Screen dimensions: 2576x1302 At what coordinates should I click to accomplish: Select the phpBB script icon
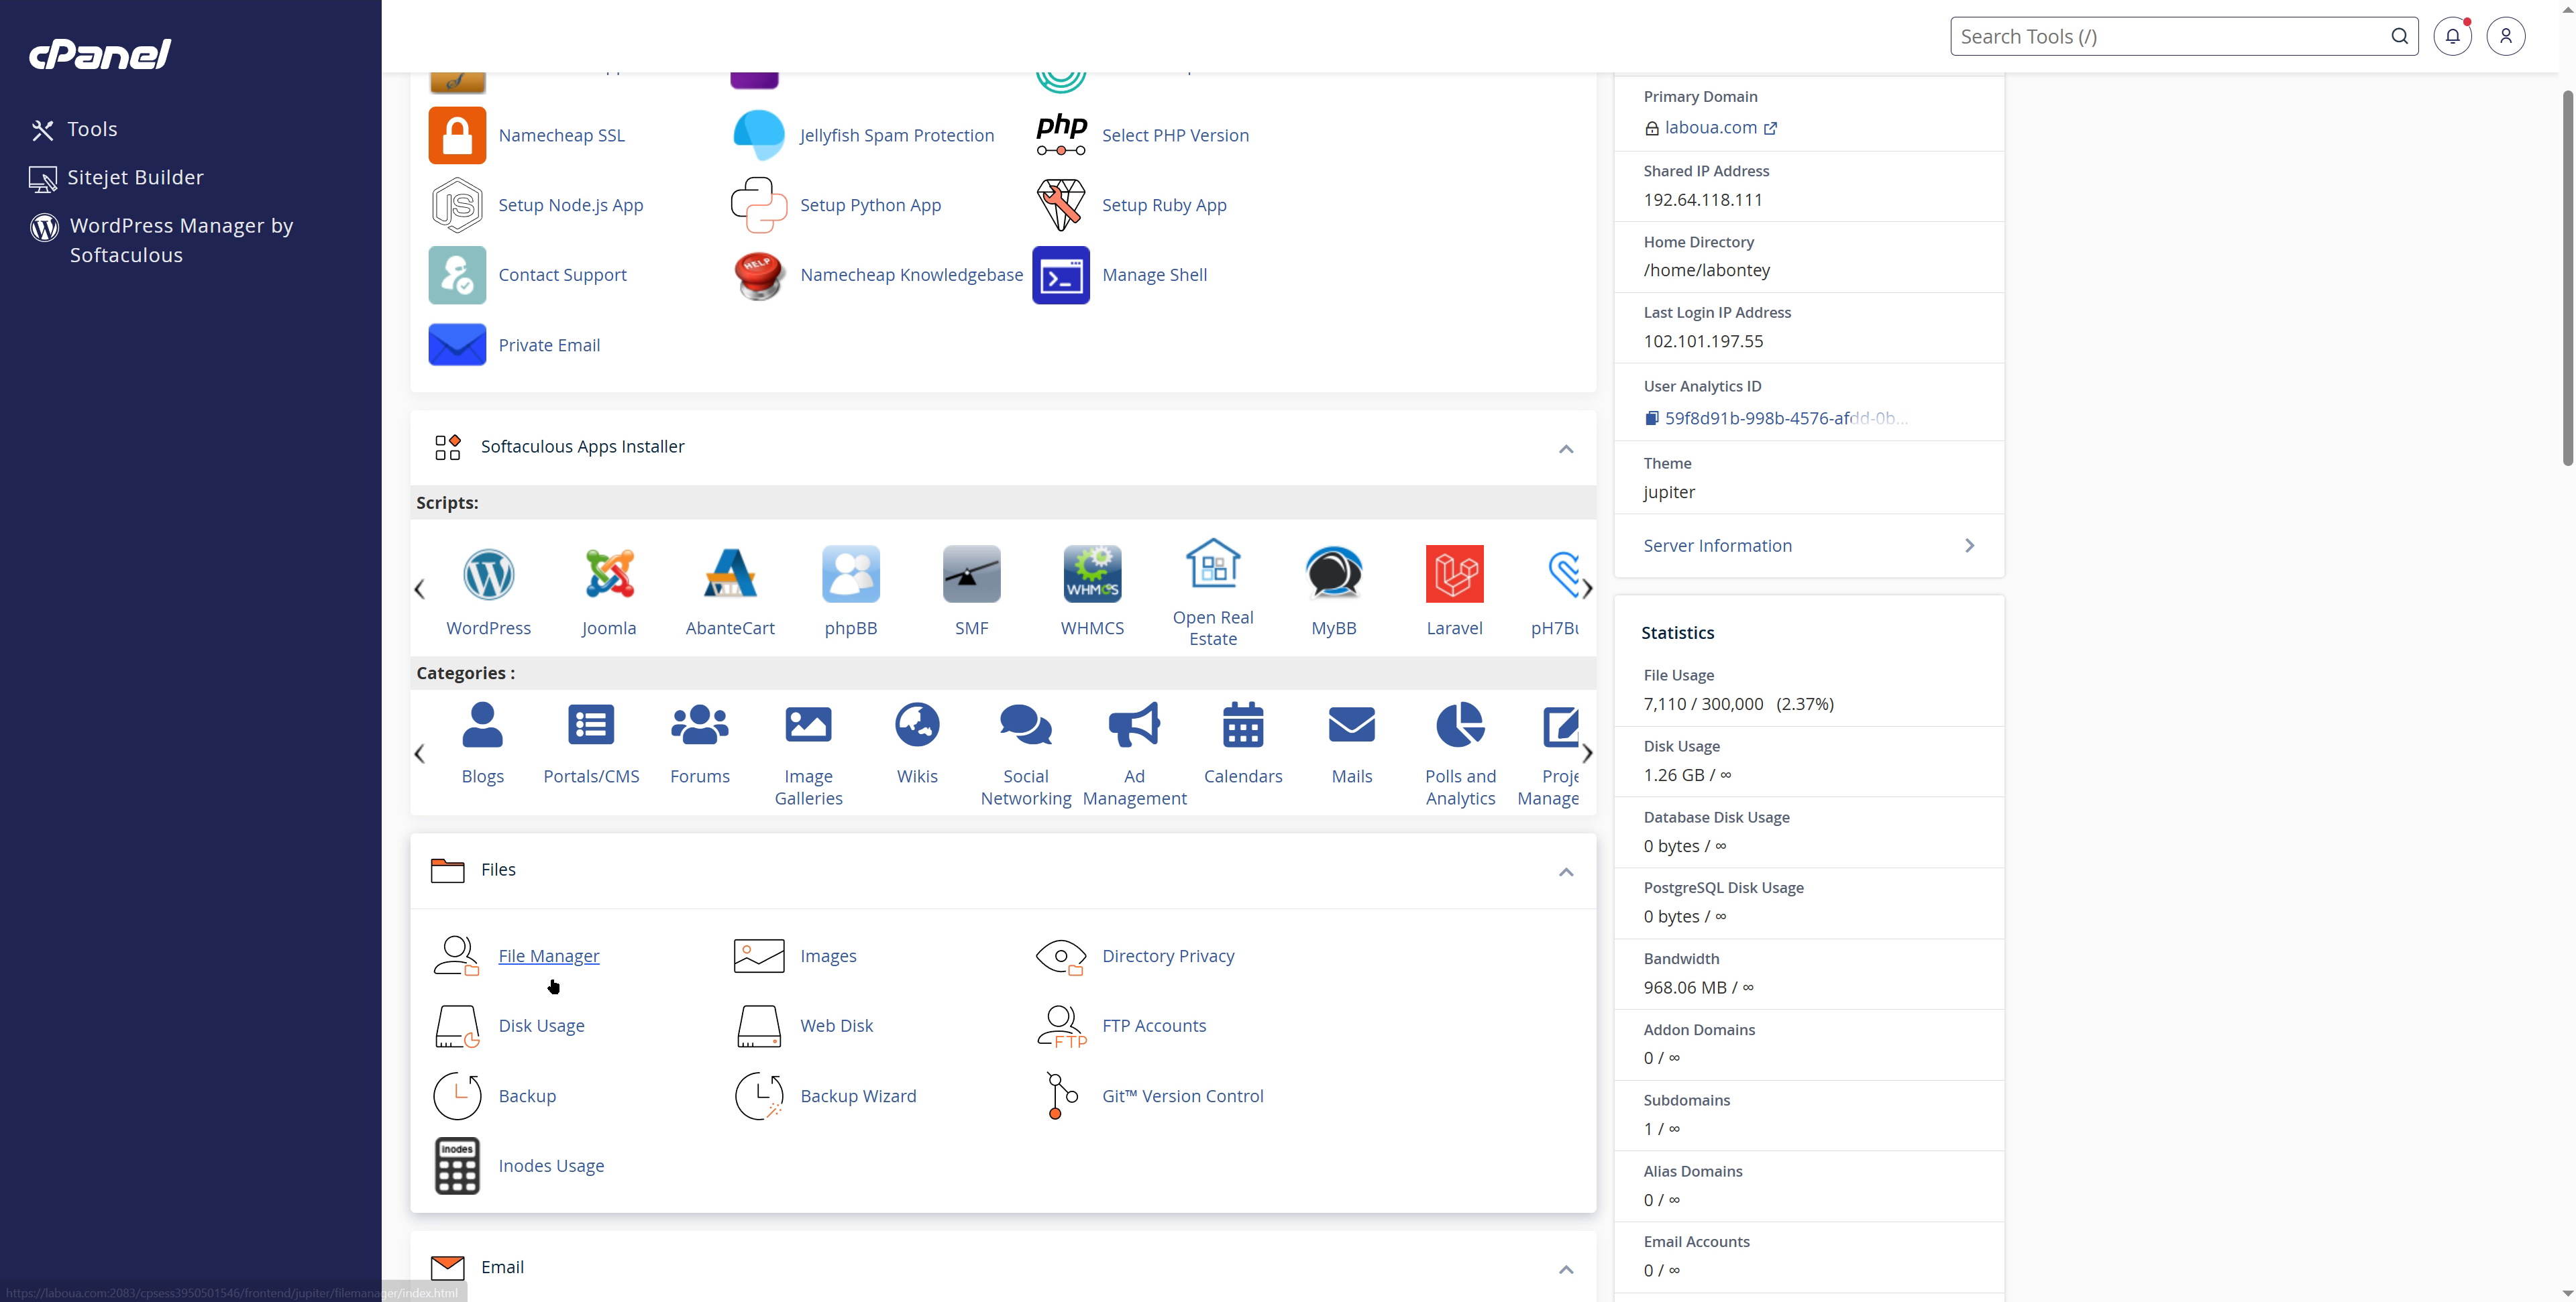[x=851, y=573]
